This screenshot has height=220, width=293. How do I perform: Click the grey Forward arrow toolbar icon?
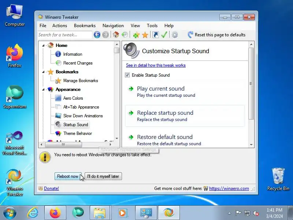(x=105, y=35)
